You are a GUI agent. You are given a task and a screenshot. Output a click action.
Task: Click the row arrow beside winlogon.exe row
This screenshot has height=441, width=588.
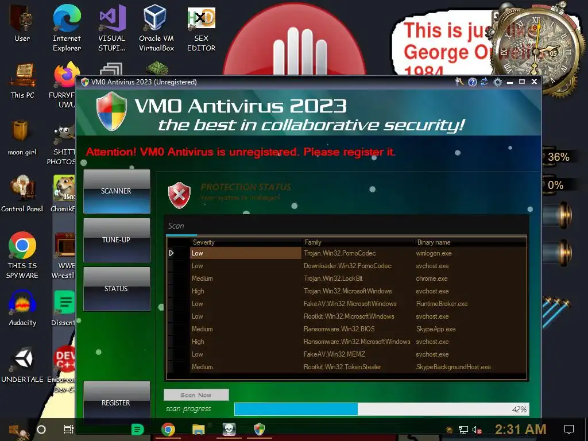click(x=171, y=253)
